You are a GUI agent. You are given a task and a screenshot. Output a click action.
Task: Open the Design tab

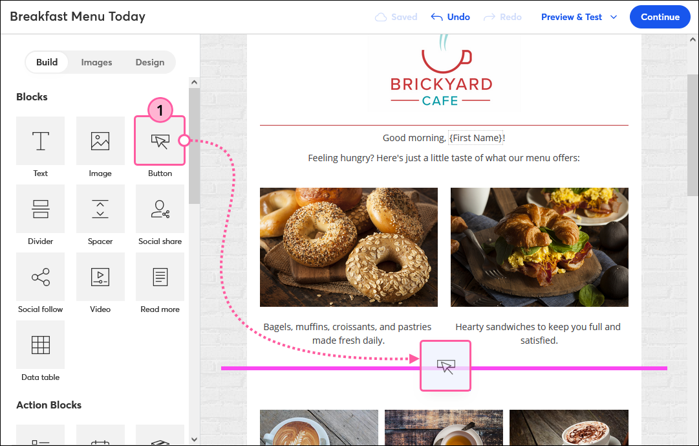(x=150, y=62)
